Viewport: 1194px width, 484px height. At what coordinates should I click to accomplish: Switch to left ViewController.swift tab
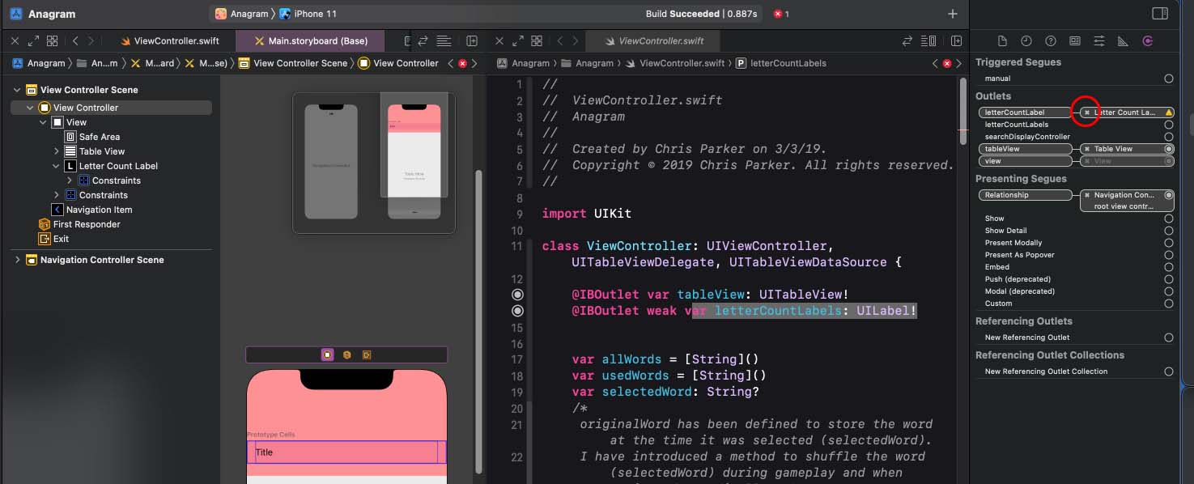pyautogui.click(x=169, y=40)
